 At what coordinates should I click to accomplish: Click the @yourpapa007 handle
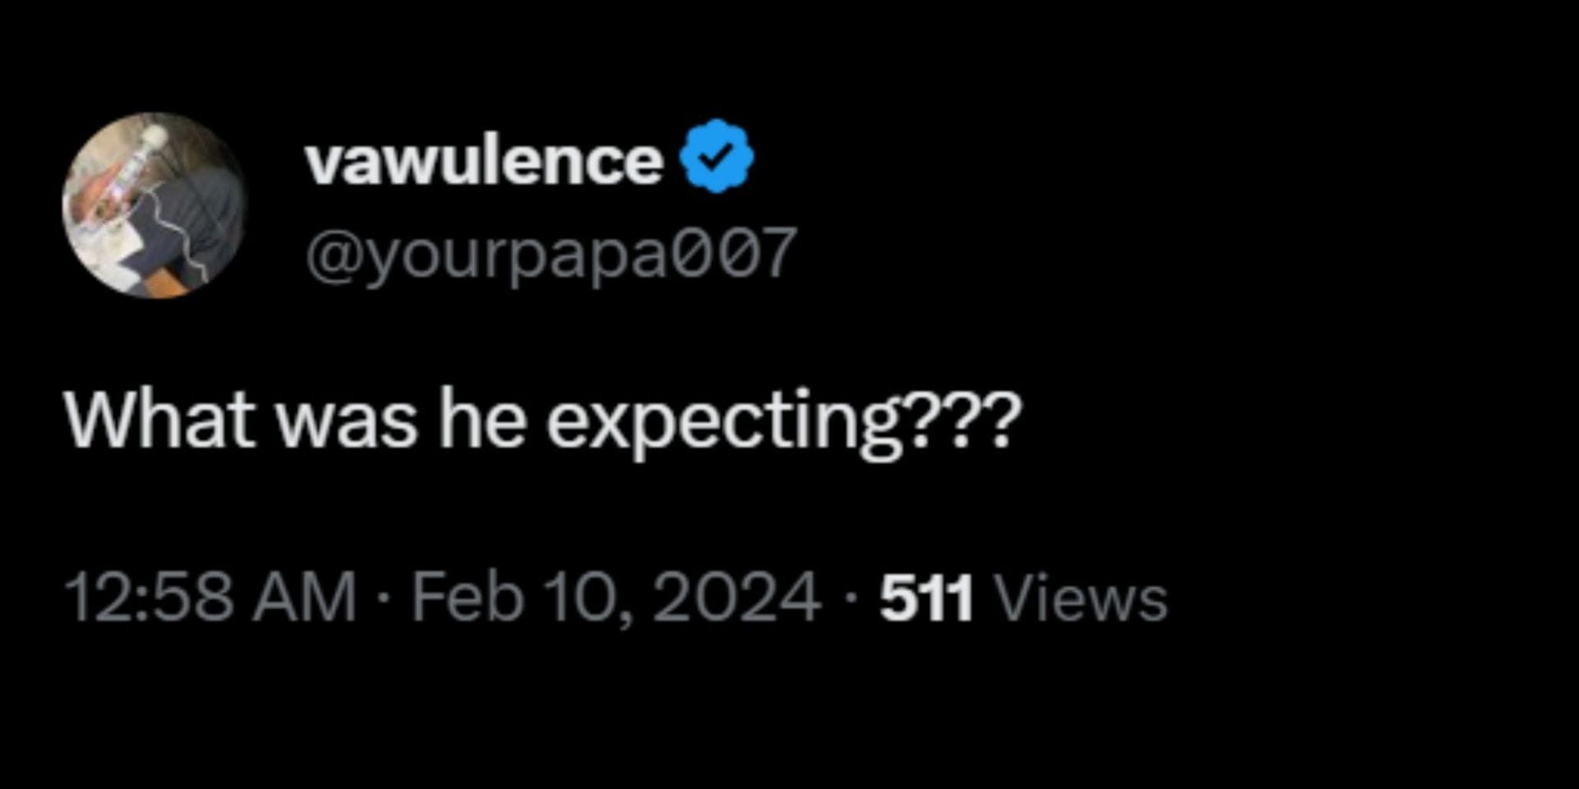550,253
